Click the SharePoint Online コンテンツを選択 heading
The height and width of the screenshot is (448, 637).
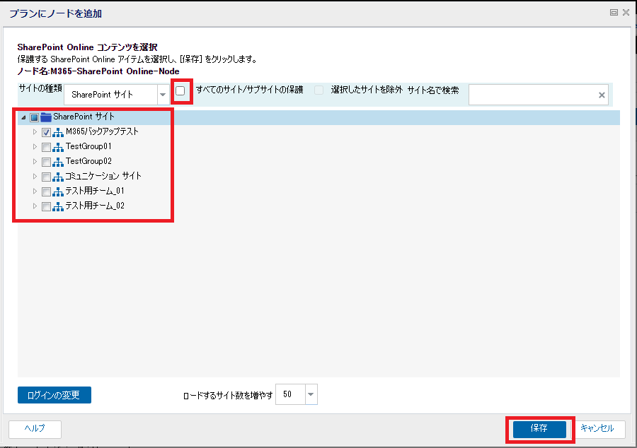coord(87,47)
